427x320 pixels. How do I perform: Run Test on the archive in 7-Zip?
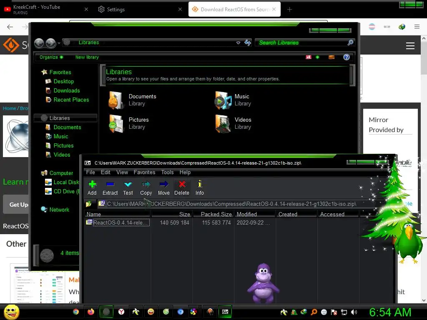[128, 188]
